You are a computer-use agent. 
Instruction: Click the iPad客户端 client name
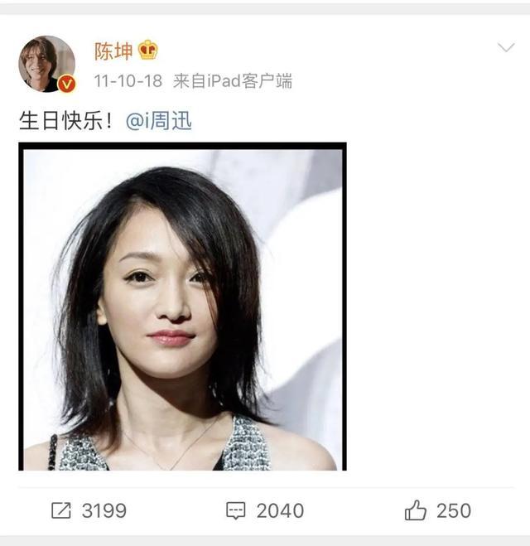[x=249, y=81]
